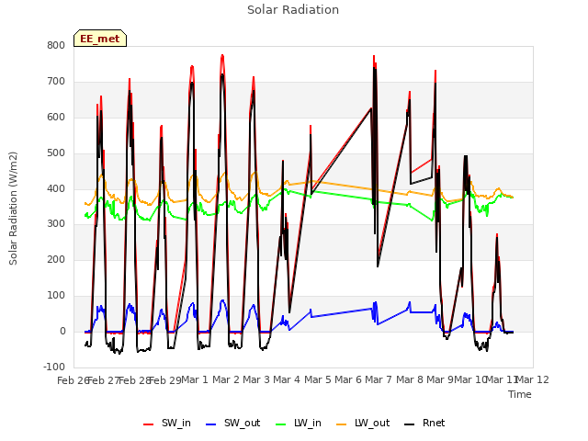The height and width of the screenshot is (441, 588).
Task: Click the 0 y-axis tick label
Action: 62,331
